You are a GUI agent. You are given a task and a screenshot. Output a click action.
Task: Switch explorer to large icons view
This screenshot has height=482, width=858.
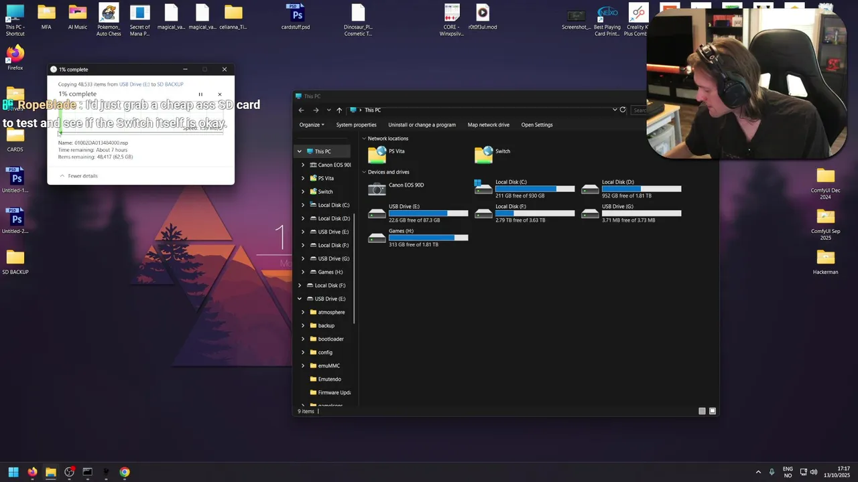click(x=713, y=411)
